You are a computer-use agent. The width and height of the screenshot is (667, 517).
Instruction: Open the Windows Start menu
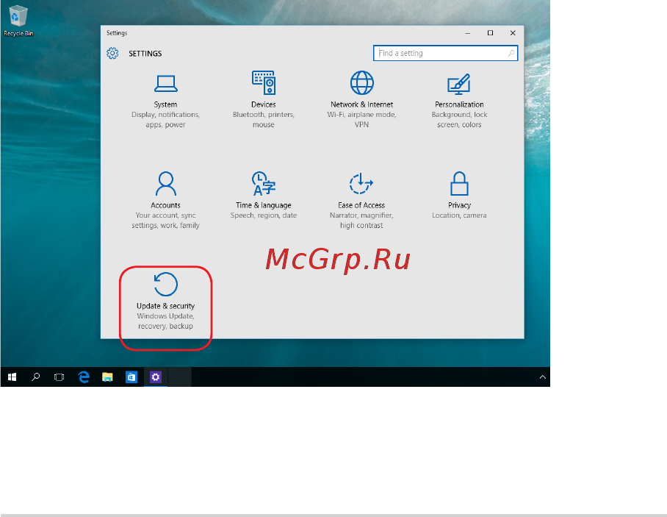pyautogui.click(x=12, y=377)
